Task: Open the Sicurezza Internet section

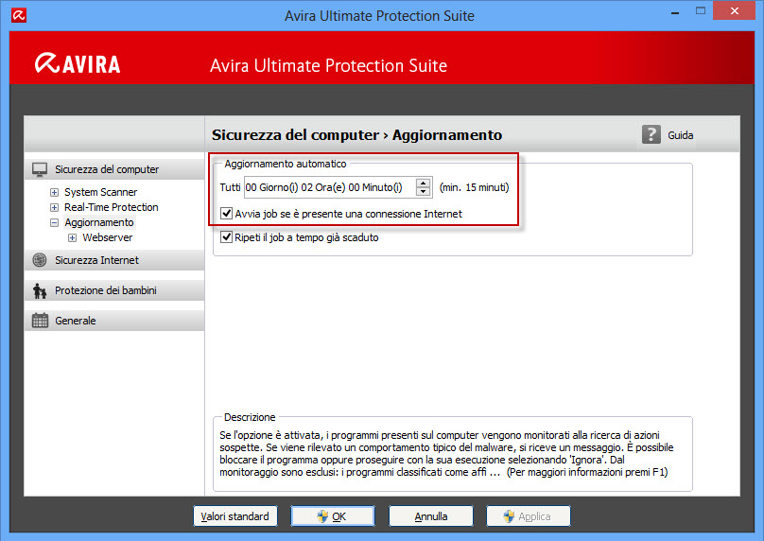Action: pyautogui.click(x=114, y=260)
